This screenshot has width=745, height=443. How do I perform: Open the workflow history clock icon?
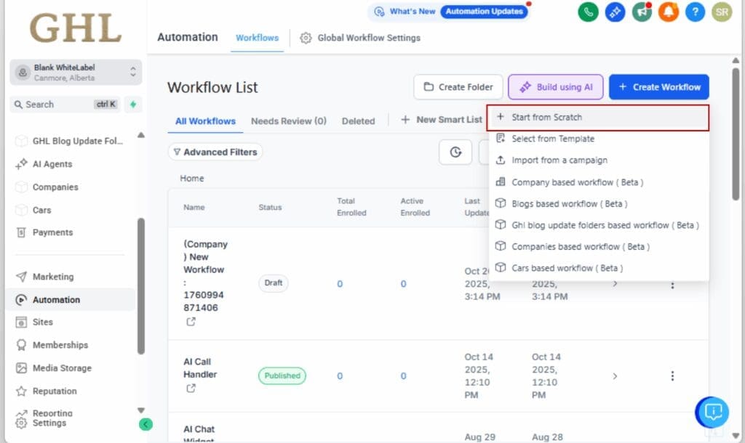[455, 153]
